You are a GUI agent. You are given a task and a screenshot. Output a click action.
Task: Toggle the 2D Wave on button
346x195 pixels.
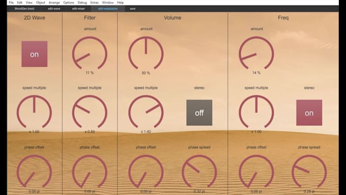coord(35,54)
